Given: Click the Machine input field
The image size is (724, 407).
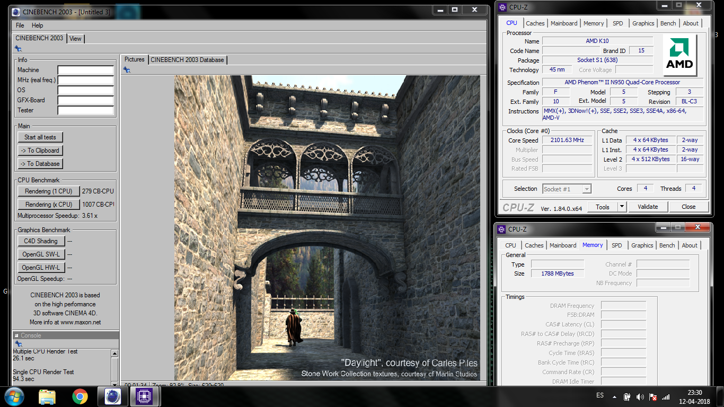Looking at the screenshot, I should (x=85, y=70).
